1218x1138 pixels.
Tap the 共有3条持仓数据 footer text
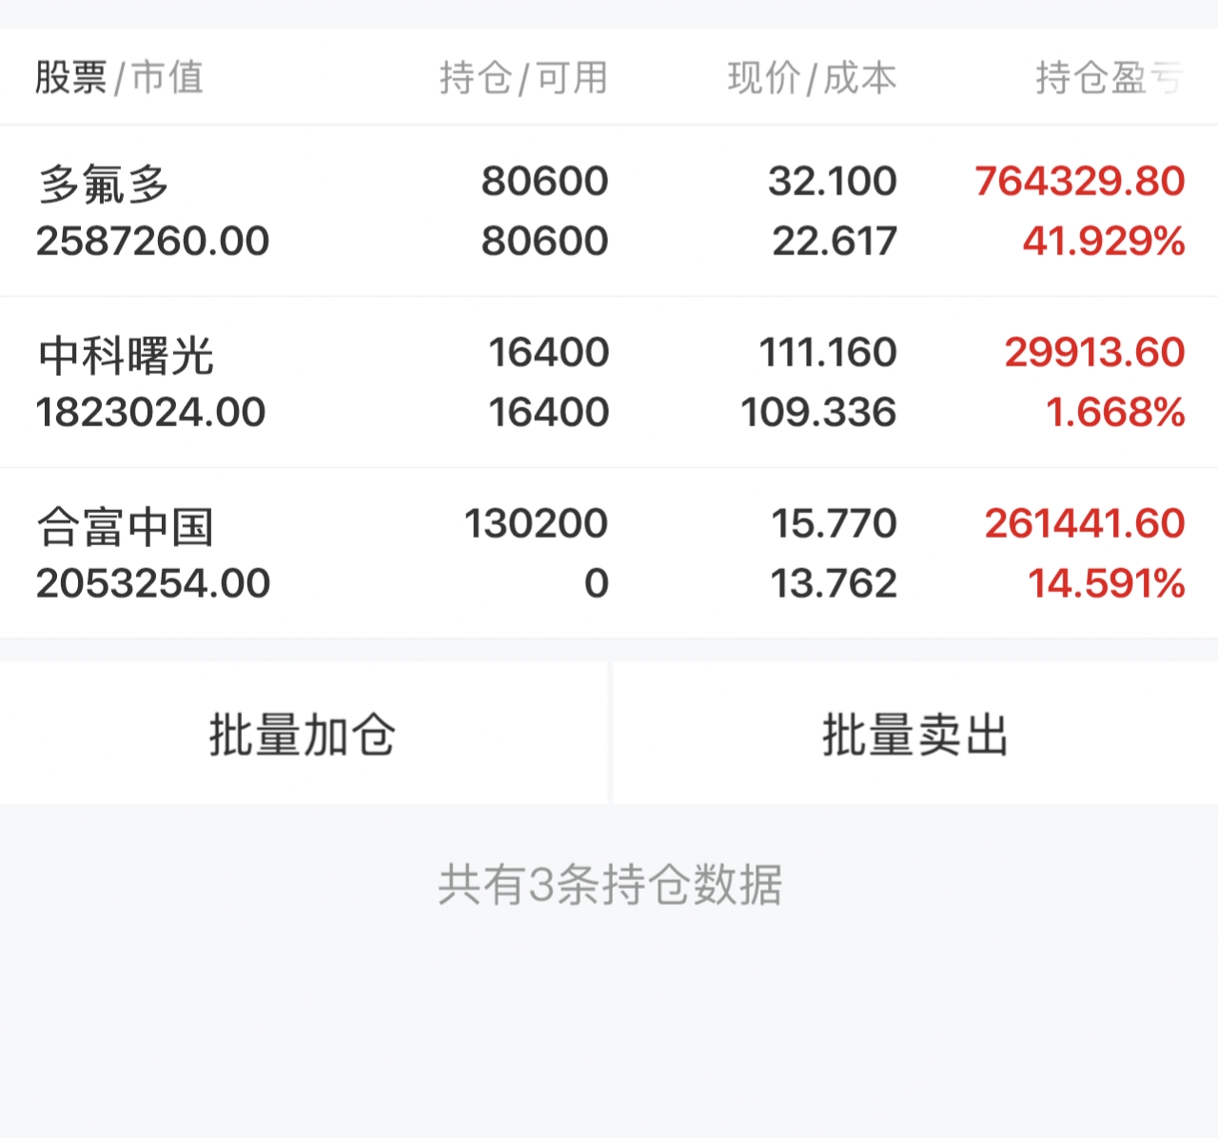point(610,884)
